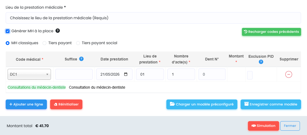Remove the DC1 line with red minus icon

point(289,75)
